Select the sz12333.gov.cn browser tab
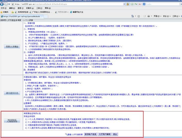The height and width of the screenshot is (138, 182). coord(22,17)
